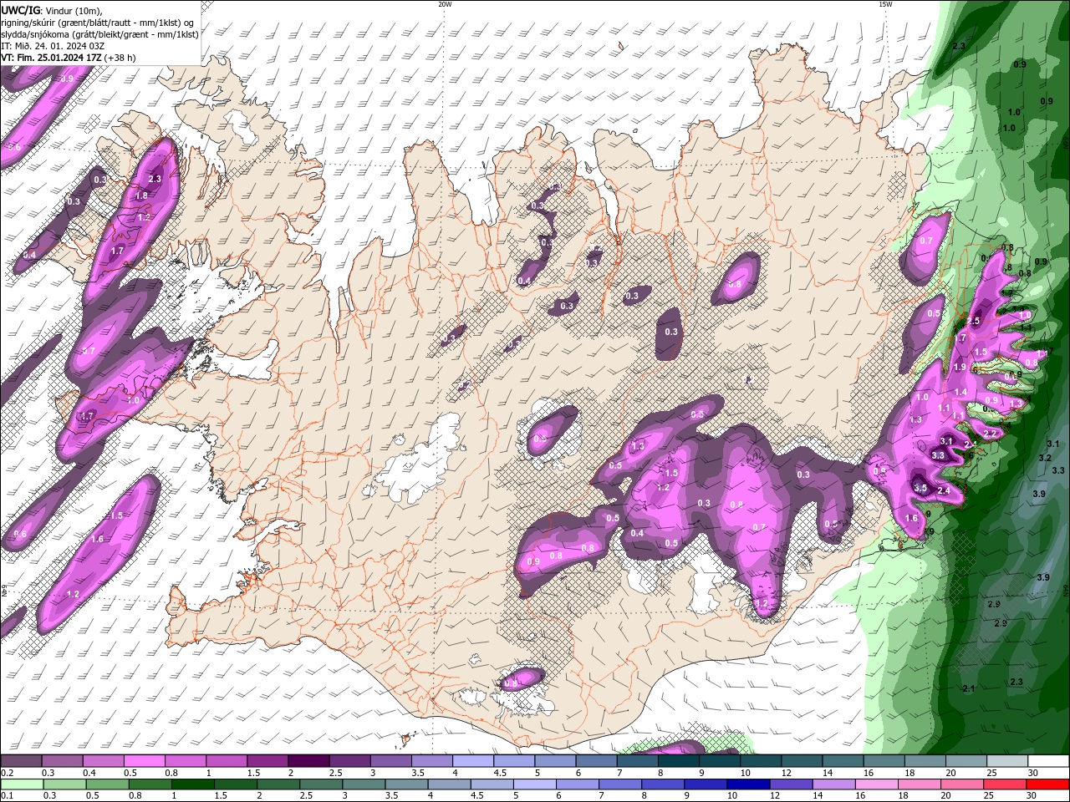Click the '2.2' snowfall value on the map

(x=990, y=434)
